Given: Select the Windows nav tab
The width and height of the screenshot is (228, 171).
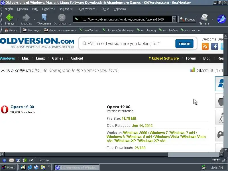Looking at the screenshot, I should (x=7, y=58).
